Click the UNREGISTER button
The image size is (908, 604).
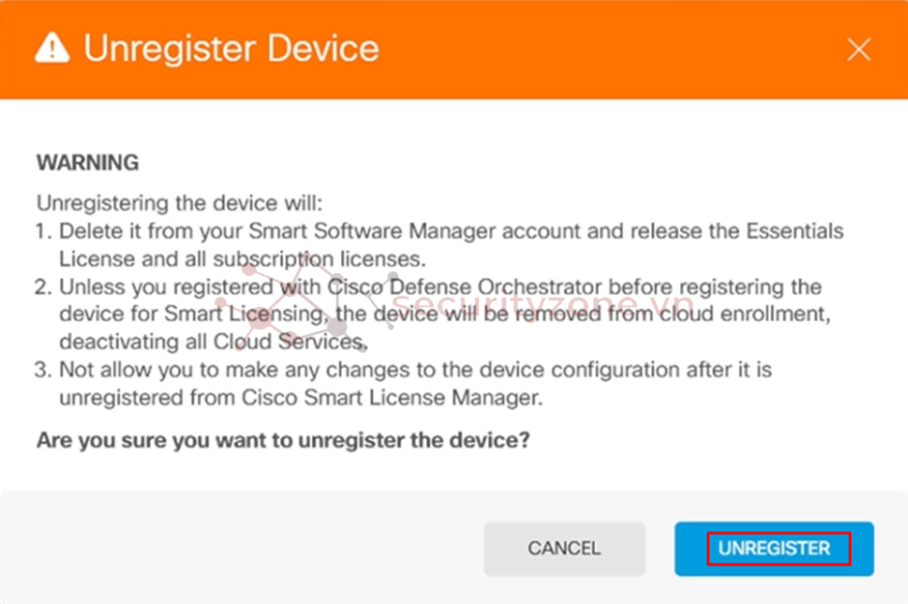pyautogui.click(x=774, y=548)
